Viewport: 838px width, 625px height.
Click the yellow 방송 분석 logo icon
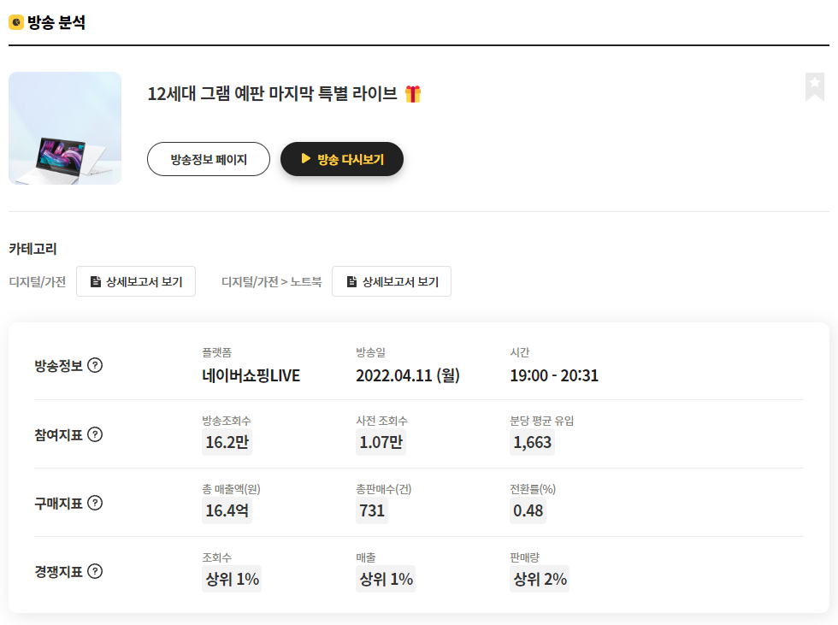click(16, 22)
